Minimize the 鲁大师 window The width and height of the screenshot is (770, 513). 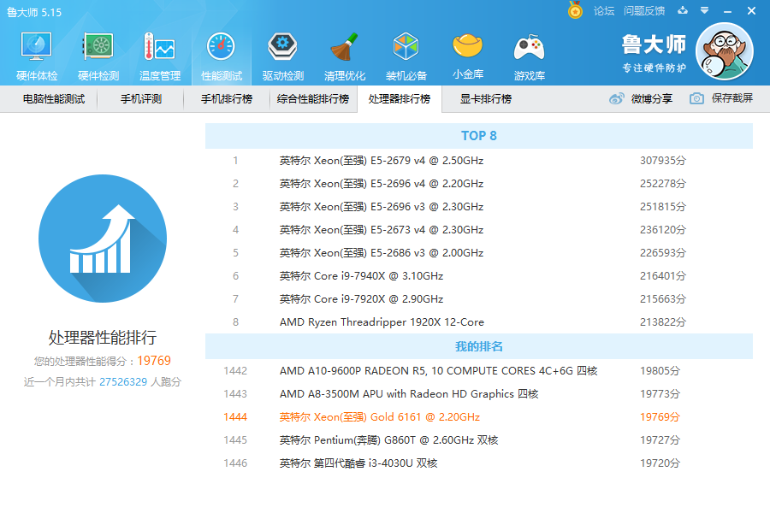click(x=728, y=11)
